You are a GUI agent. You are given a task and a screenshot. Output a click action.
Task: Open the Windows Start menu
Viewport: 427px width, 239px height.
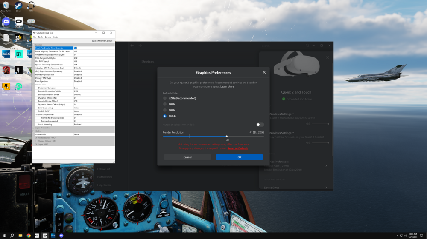4,236
